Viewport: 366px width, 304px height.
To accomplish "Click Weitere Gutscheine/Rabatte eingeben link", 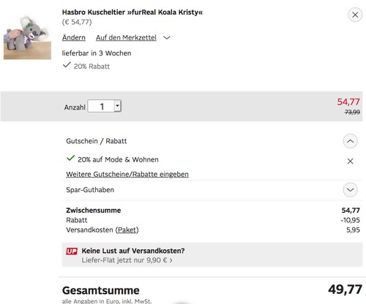I will pos(127,174).
